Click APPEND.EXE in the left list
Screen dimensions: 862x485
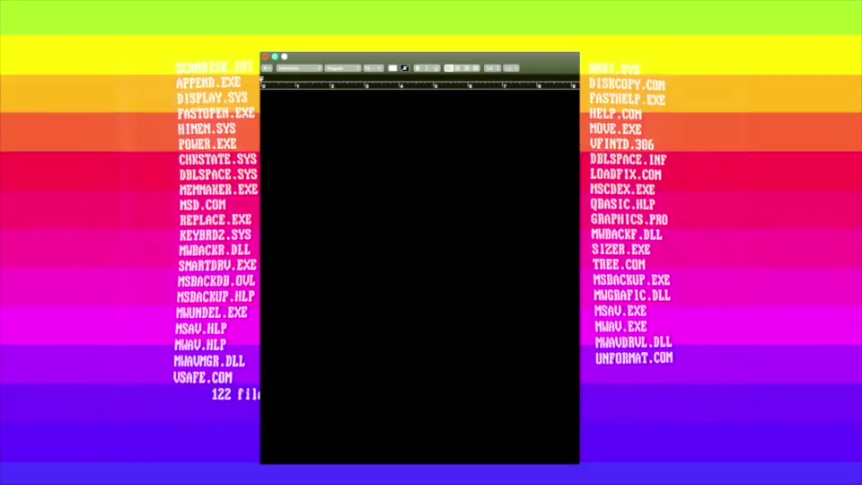208,83
